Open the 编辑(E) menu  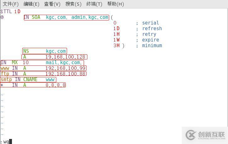point(31,4)
